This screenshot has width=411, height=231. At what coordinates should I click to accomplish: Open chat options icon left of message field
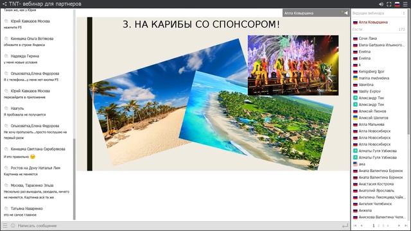click(5, 225)
